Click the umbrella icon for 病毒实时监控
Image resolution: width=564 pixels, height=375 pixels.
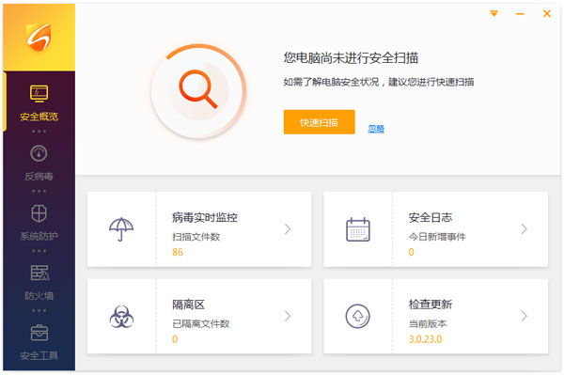(x=121, y=229)
